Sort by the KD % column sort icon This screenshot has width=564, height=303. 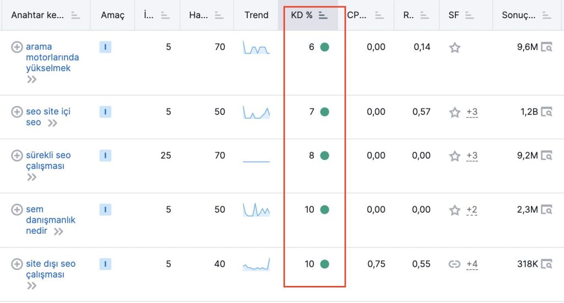point(323,15)
